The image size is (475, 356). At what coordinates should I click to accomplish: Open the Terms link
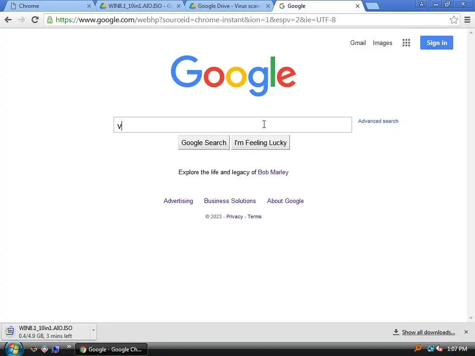(x=255, y=217)
